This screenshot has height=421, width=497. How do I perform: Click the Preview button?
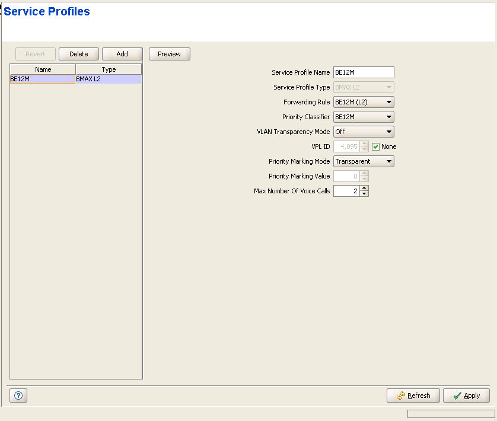click(x=169, y=54)
